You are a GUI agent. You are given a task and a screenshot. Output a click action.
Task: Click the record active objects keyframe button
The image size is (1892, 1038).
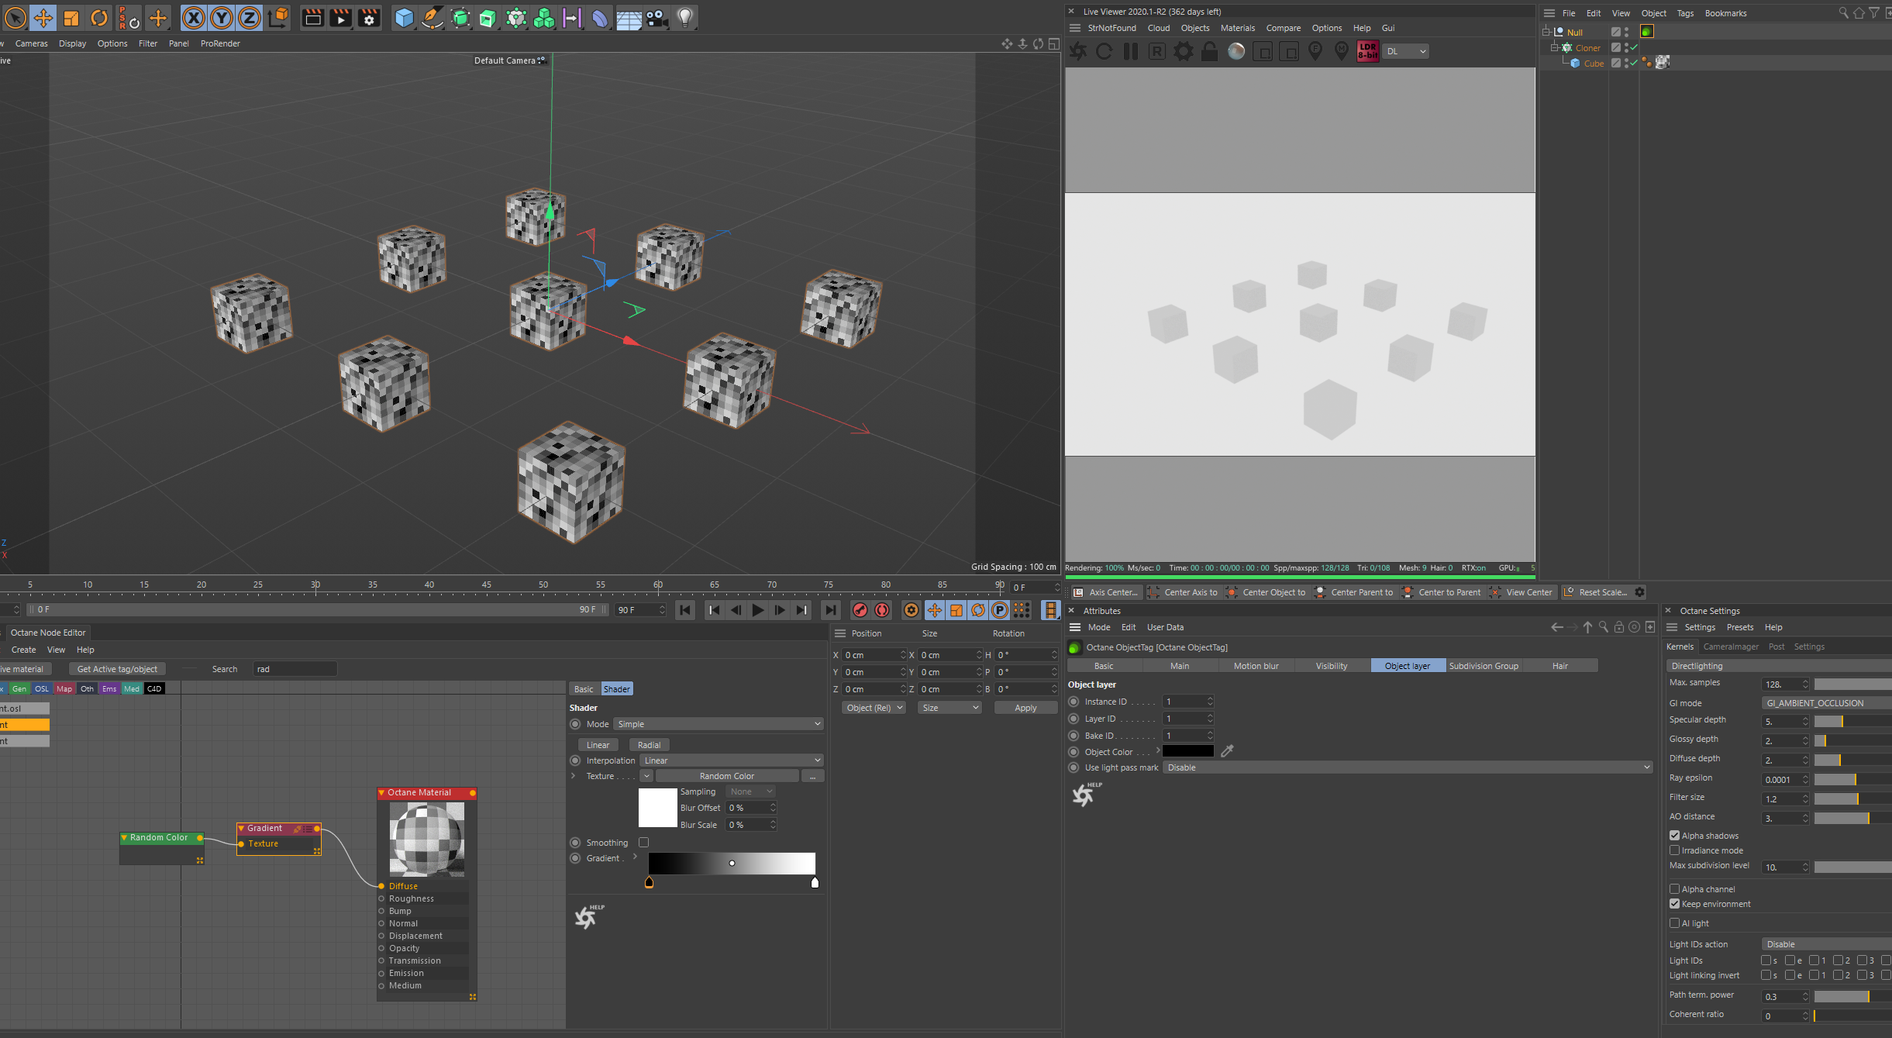(860, 611)
